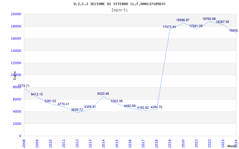Click the x-axis year 2019
This screenshot has height=149, width=239.
tap(170, 143)
